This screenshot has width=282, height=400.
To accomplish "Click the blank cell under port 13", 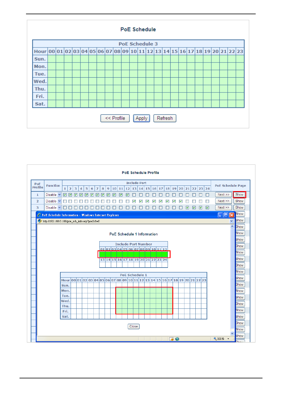I will click(103, 265).
